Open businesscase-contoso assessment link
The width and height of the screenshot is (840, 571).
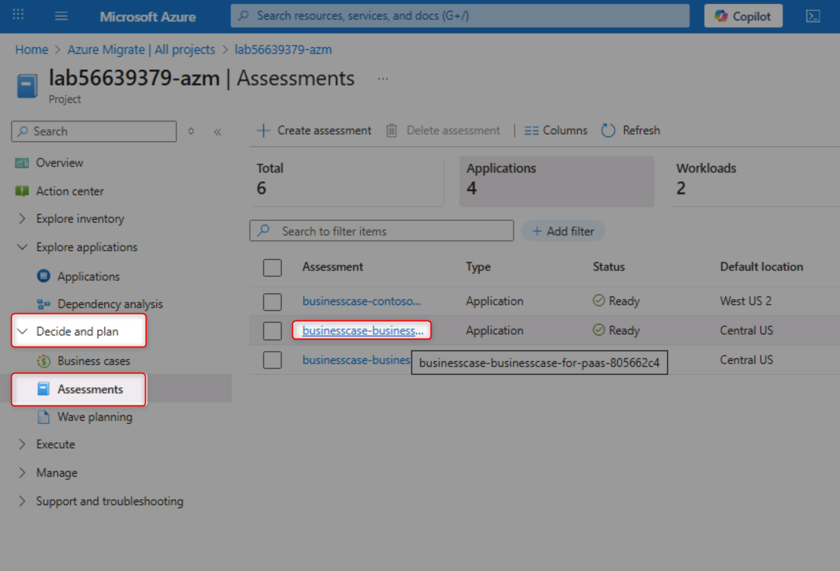[x=361, y=302]
